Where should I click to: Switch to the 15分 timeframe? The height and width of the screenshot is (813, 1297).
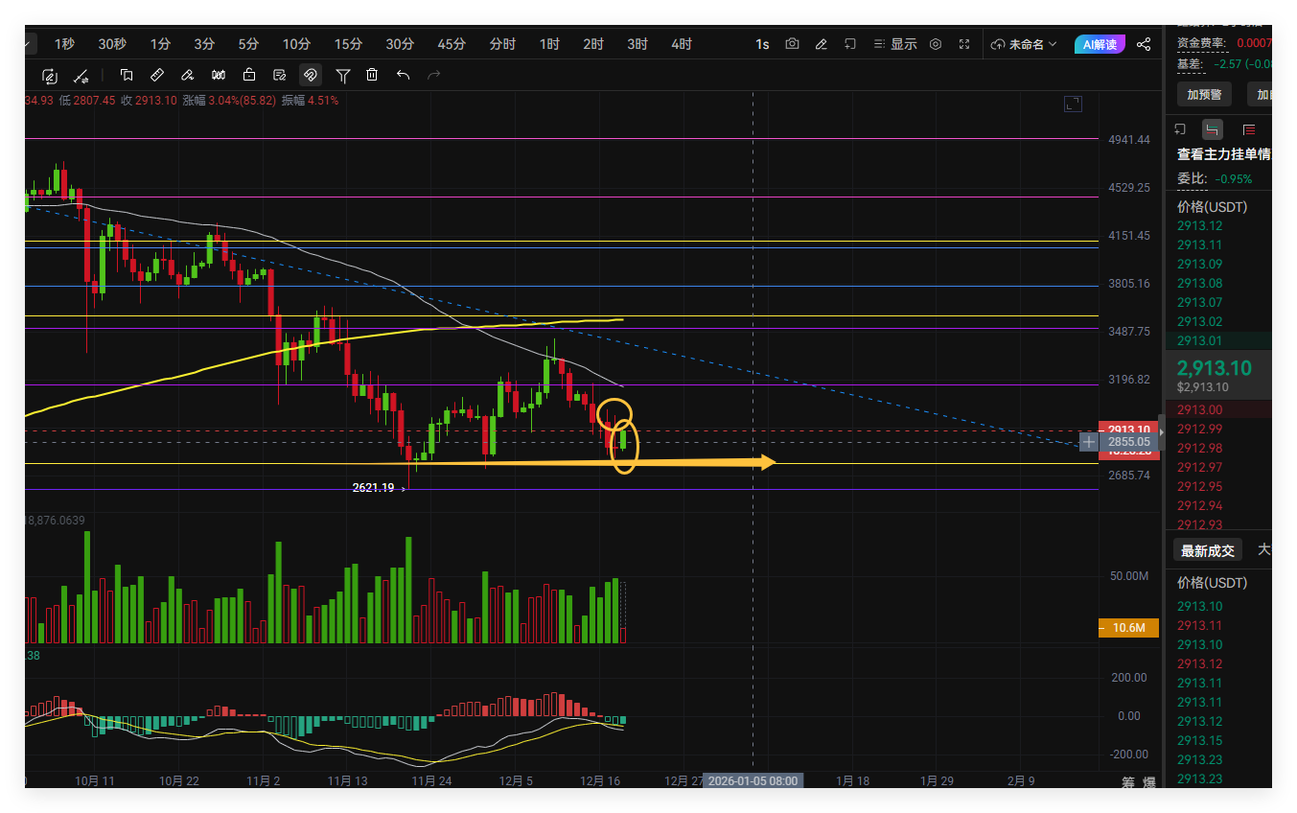point(348,44)
